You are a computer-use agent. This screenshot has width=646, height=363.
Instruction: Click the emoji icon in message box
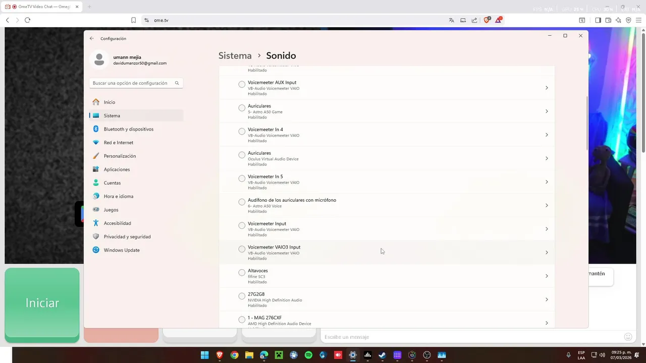628,337
